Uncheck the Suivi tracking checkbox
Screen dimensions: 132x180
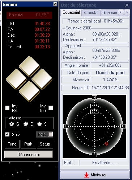[7, 134]
